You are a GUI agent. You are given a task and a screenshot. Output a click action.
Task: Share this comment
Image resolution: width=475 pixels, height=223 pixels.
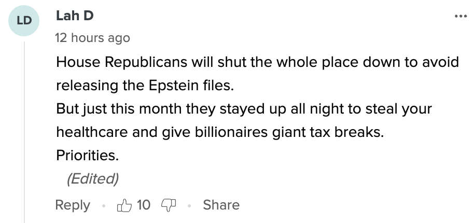(221, 205)
